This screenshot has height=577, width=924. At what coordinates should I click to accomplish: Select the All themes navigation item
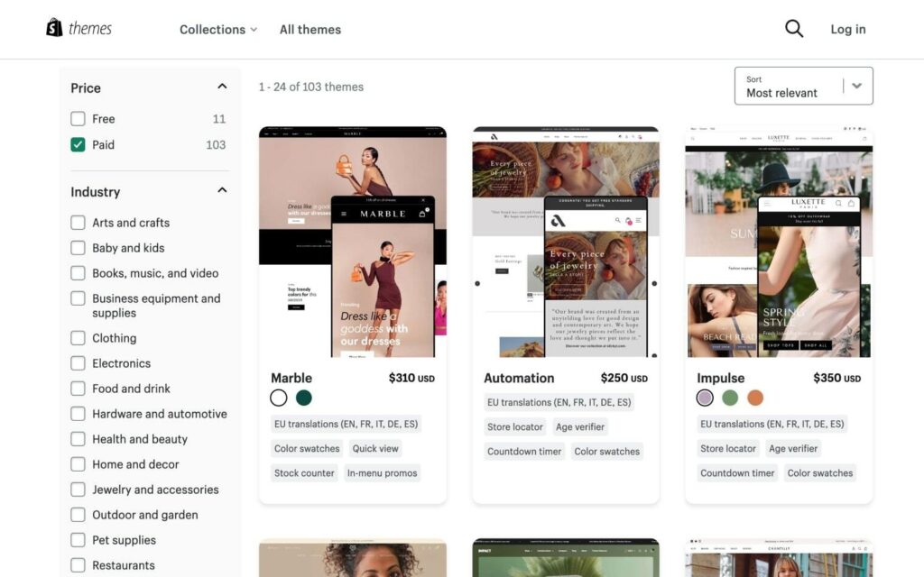[310, 29]
